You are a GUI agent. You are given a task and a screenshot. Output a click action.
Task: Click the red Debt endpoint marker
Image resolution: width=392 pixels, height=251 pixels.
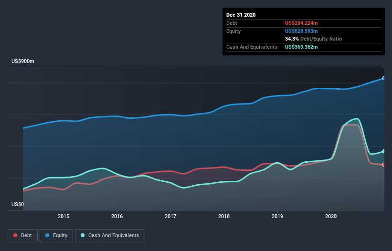[384, 165]
